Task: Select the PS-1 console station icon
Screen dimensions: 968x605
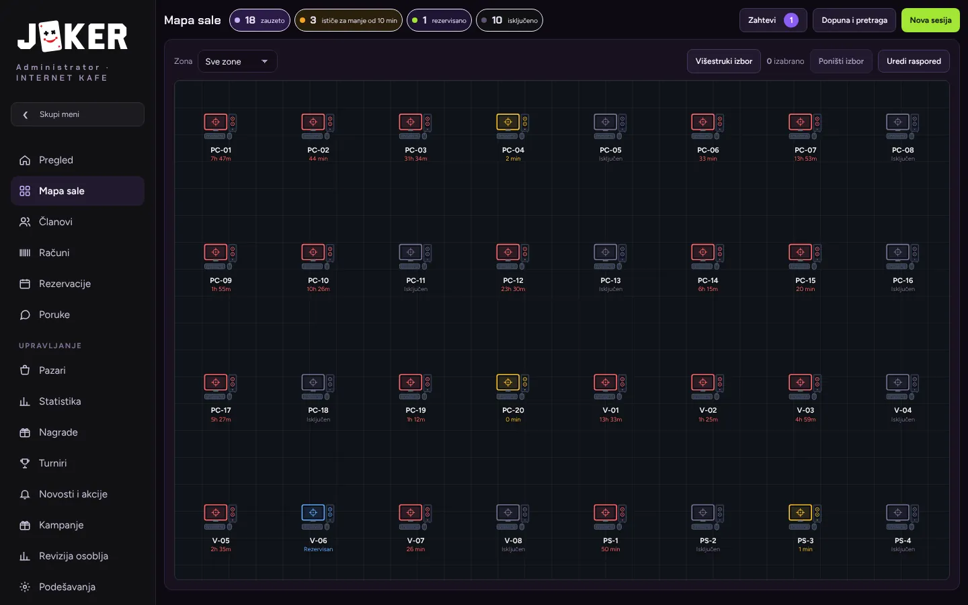Action: (x=610, y=517)
